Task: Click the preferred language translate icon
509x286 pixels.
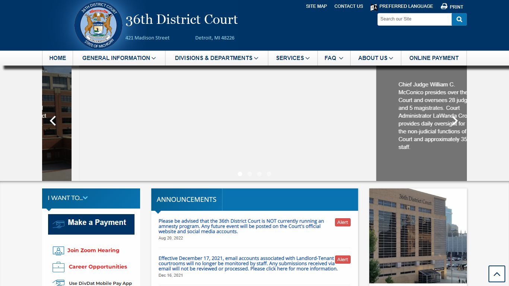Action: [x=374, y=7]
